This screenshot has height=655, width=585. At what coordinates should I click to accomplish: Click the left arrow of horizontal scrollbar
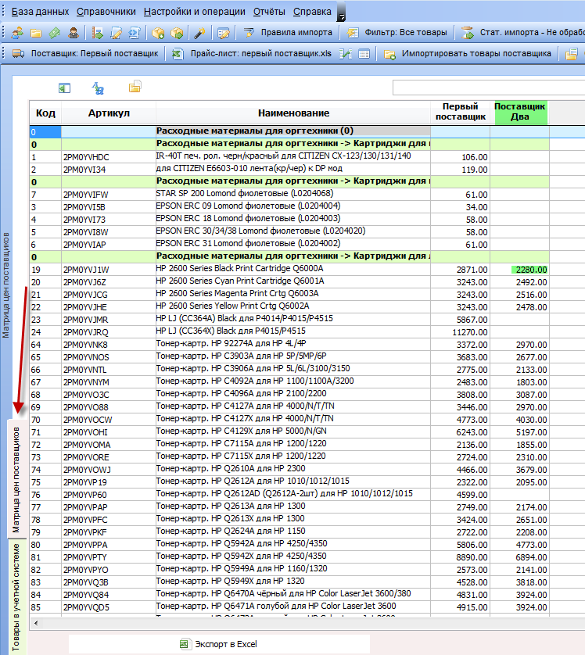[36, 623]
